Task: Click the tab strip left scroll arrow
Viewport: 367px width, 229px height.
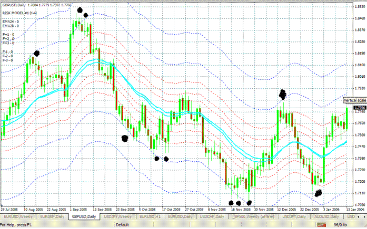Action: [x=359, y=217]
